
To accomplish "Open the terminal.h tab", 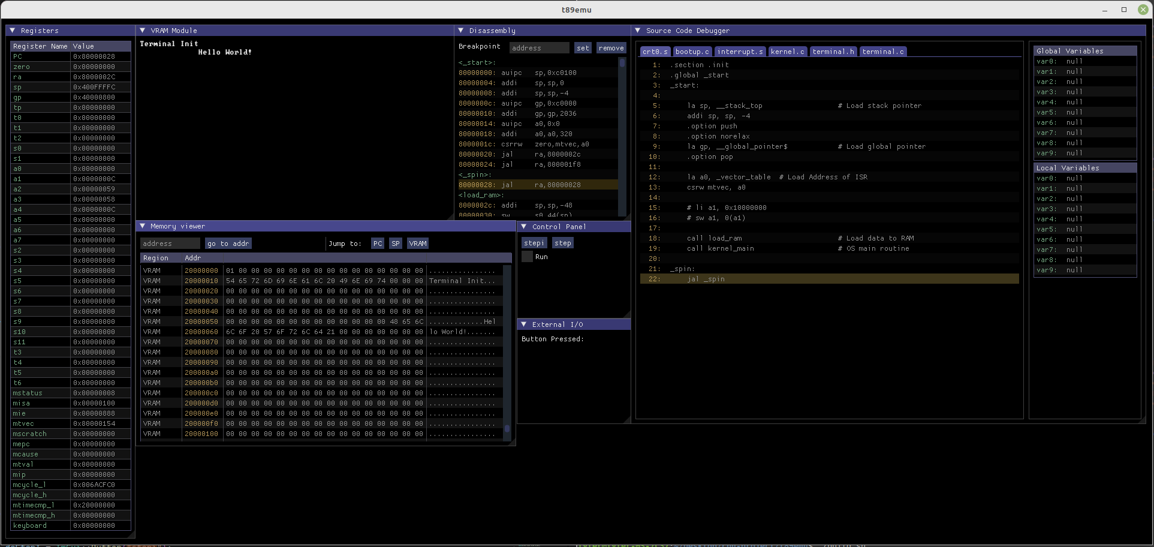I will click(833, 52).
